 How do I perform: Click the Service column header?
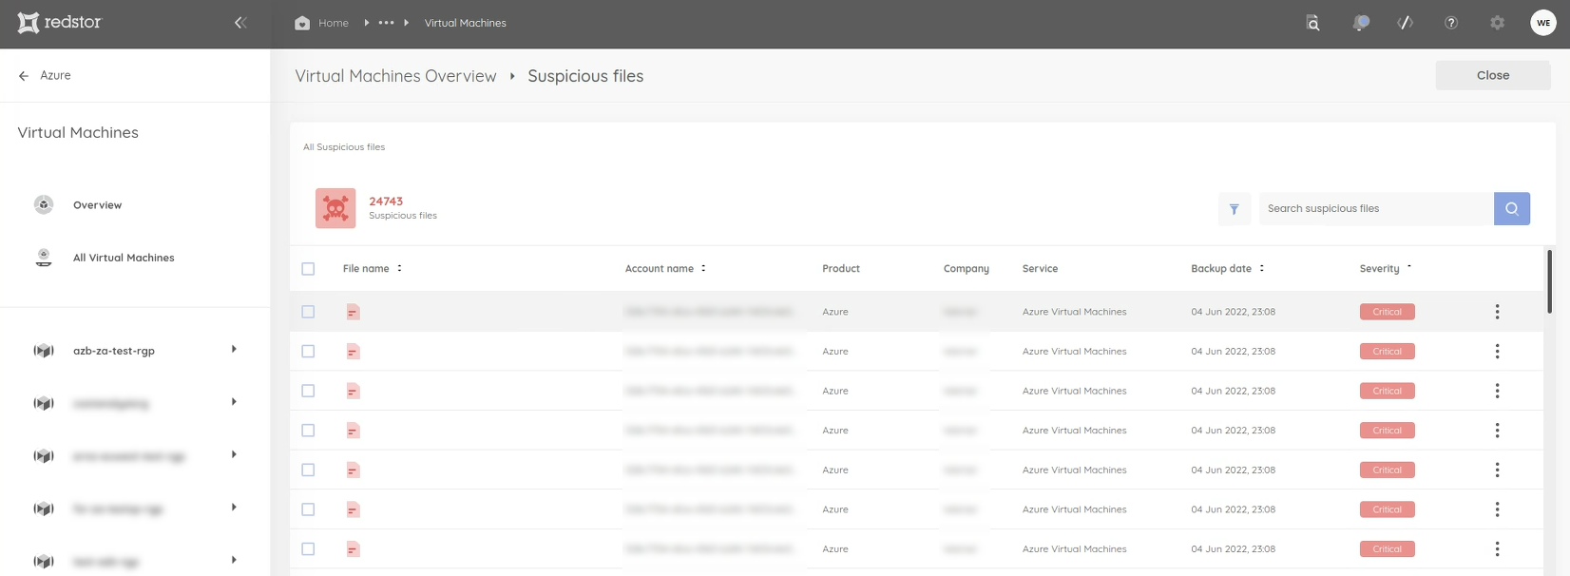point(1040,269)
